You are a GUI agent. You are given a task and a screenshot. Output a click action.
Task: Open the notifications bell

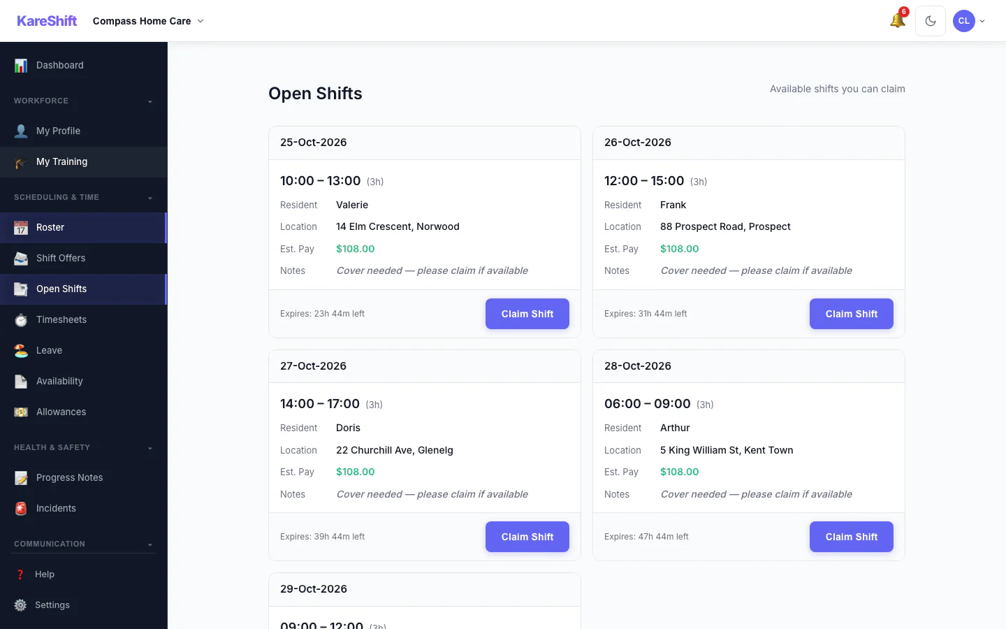(x=898, y=20)
